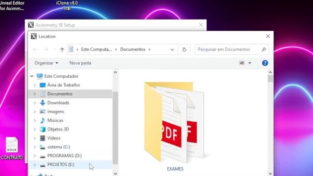Click the Up one level arrow

[62, 49]
